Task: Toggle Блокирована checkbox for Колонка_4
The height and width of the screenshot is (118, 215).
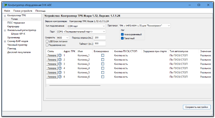Action: (x=103, y=68)
